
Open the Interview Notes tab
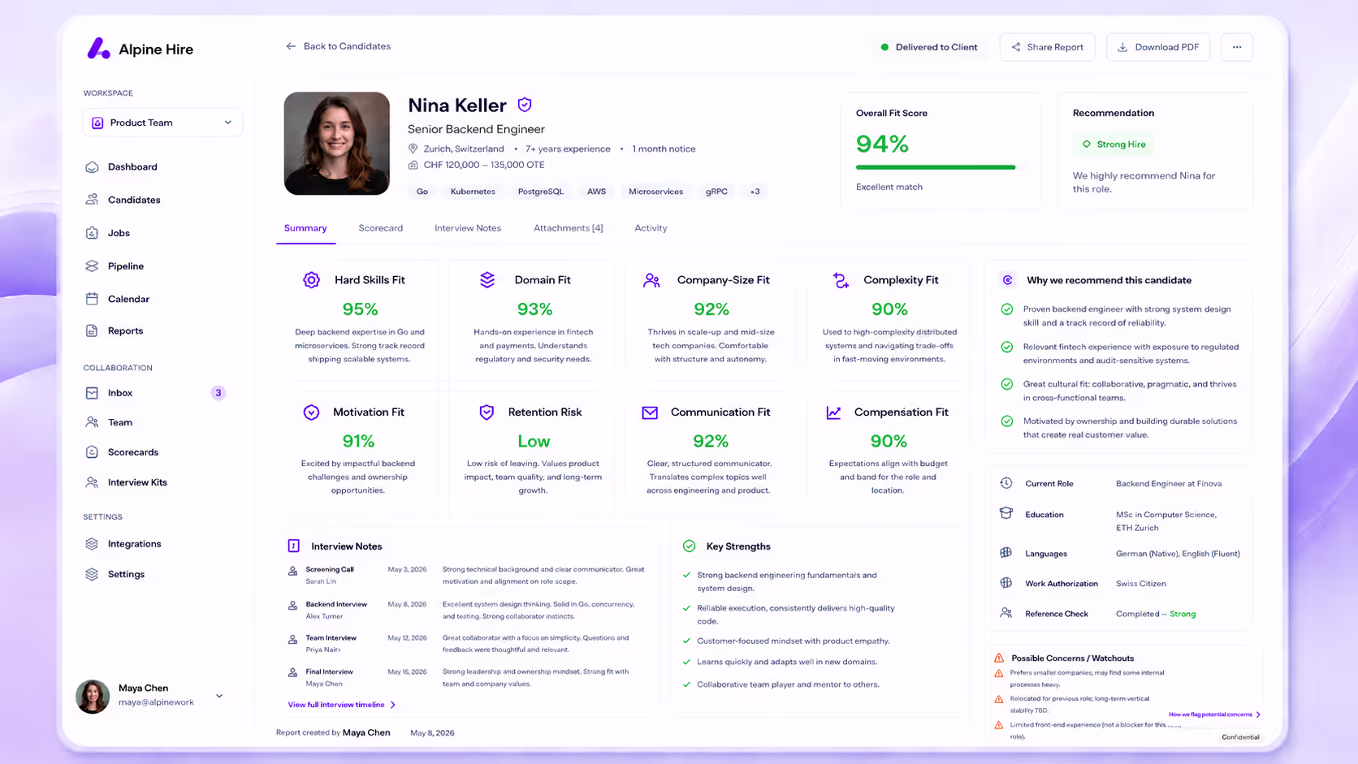click(x=468, y=228)
